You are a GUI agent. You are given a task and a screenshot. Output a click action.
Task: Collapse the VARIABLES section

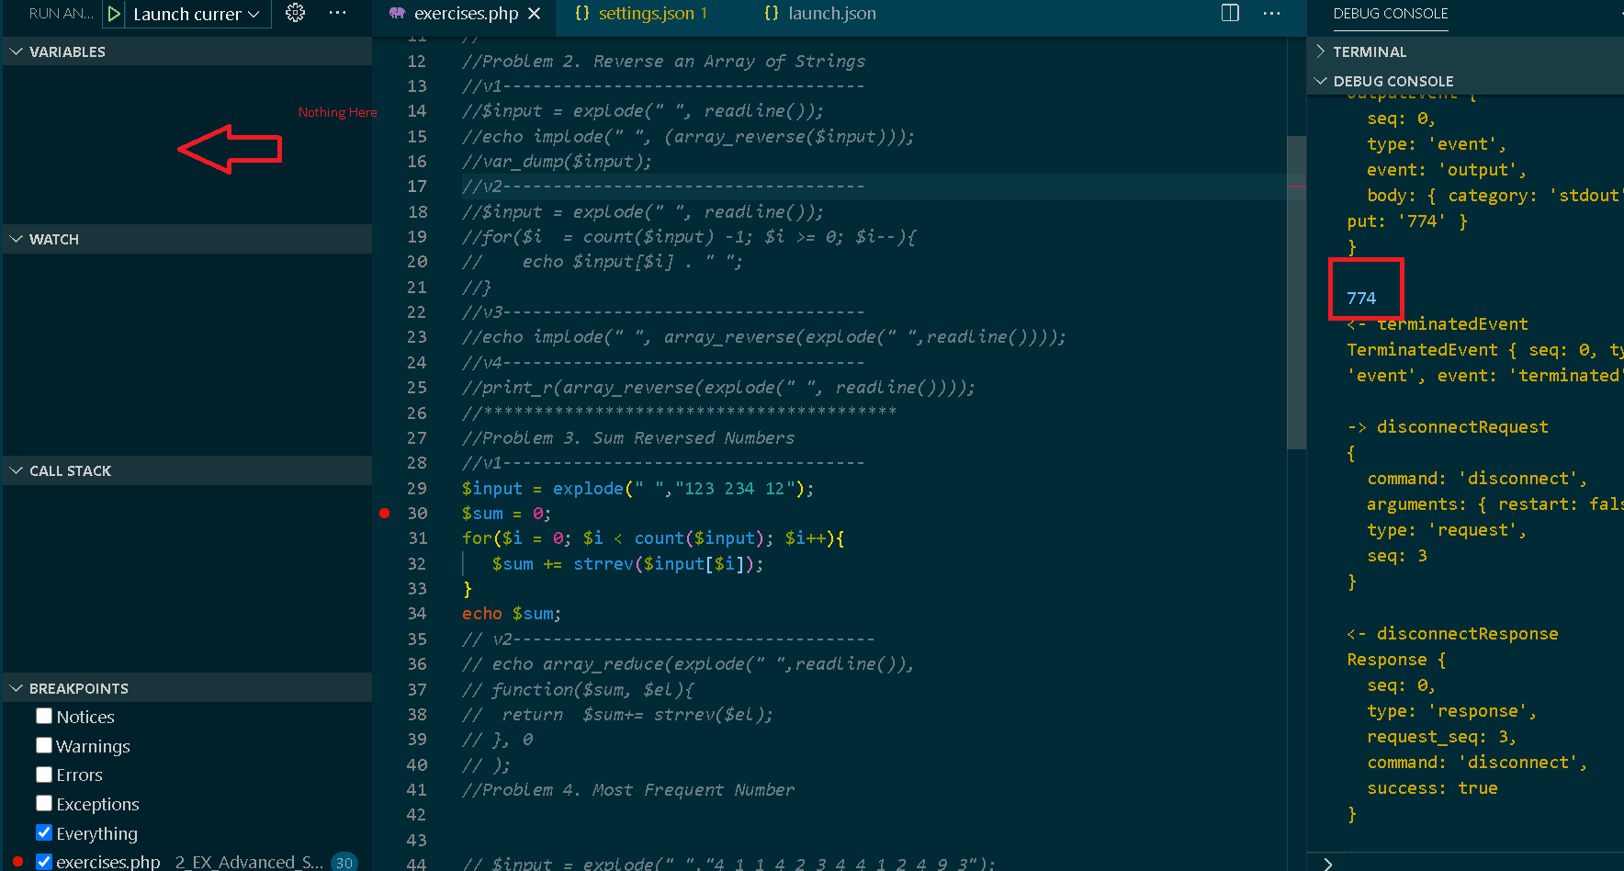click(187, 51)
